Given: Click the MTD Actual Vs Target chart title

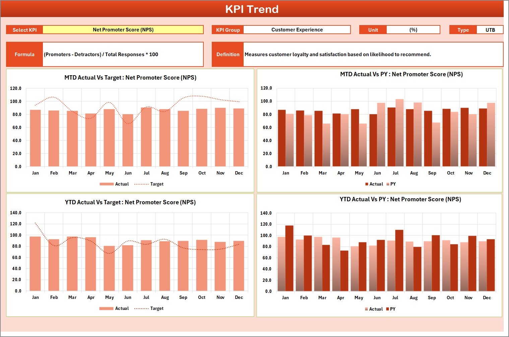Looking at the screenshot, I should coord(130,77).
